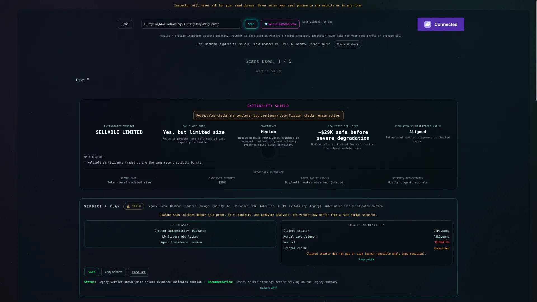This screenshot has width=537, height=302.
Task: Click the EXITABILITY SHIELD heading
Action: coord(268,106)
